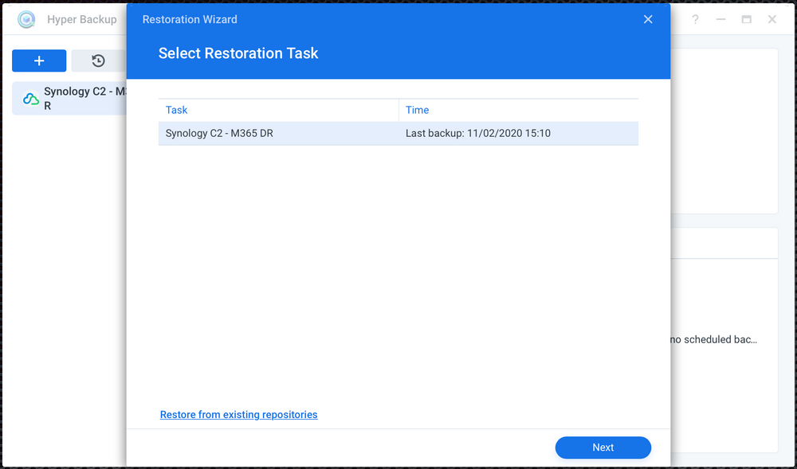797x469 pixels.
Task: Select Synology C2 task in Hyper Backup sidebar
Action: click(69, 99)
